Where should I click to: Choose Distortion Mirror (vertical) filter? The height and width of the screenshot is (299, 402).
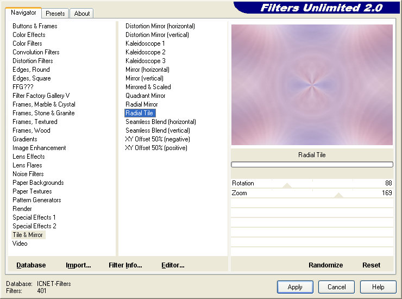157,35
